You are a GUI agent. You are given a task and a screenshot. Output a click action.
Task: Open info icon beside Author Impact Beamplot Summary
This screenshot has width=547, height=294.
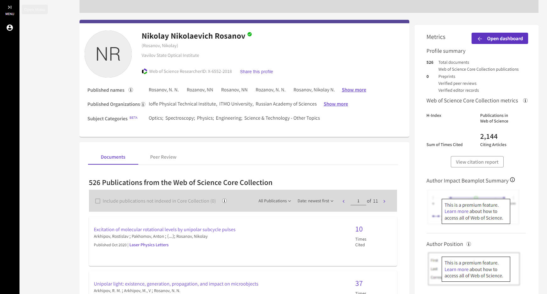512,180
